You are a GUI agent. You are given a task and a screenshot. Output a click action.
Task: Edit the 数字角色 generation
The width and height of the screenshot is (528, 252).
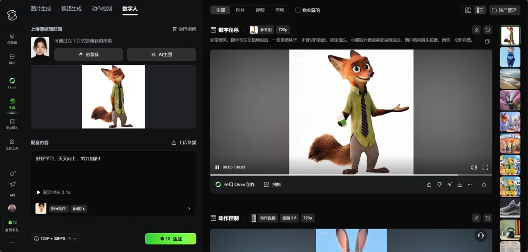[477, 30]
